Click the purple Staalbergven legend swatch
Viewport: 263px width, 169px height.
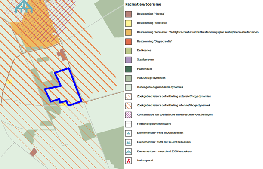click(x=128, y=60)
